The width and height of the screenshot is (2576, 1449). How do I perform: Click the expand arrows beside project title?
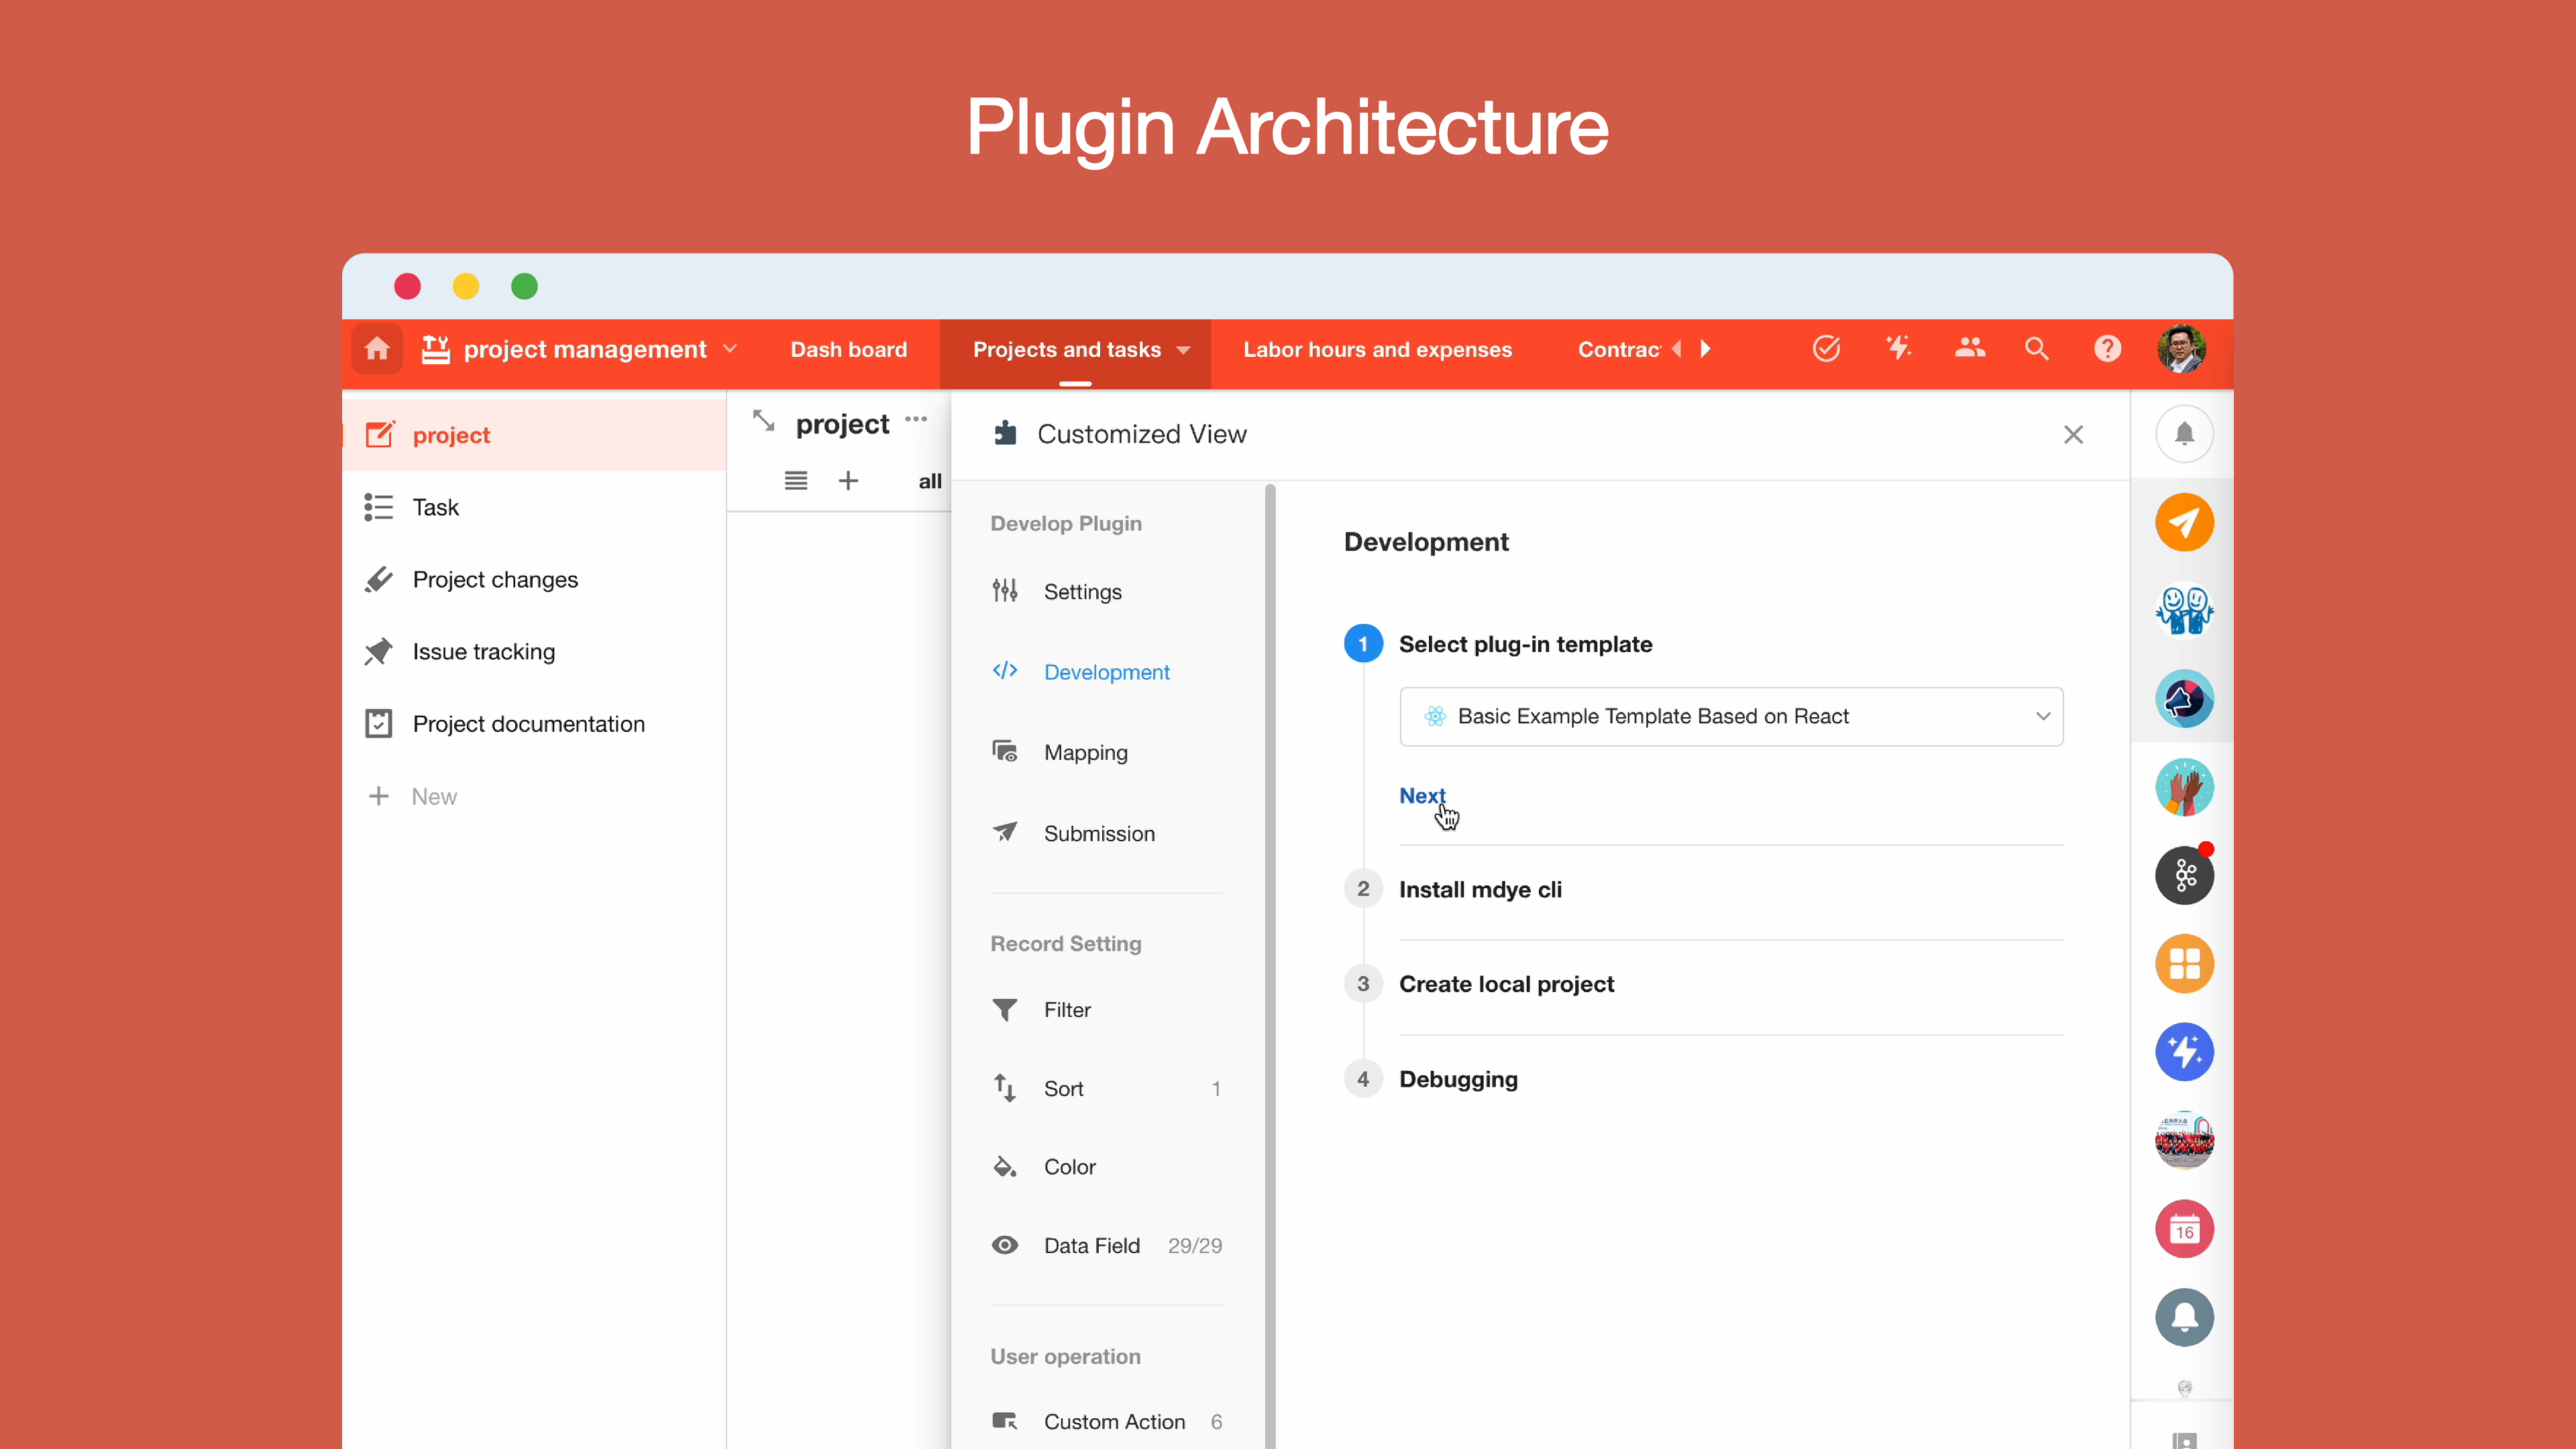click(764, 422)
